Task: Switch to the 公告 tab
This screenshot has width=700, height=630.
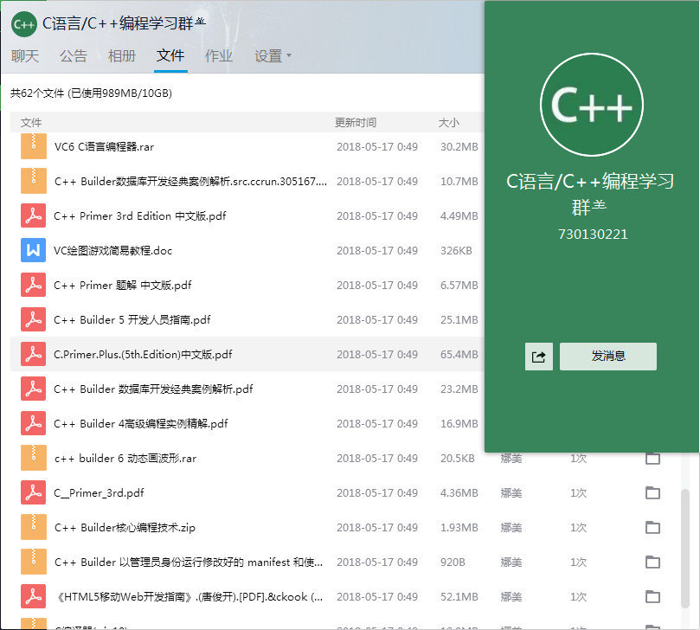Action: [74, 55]
